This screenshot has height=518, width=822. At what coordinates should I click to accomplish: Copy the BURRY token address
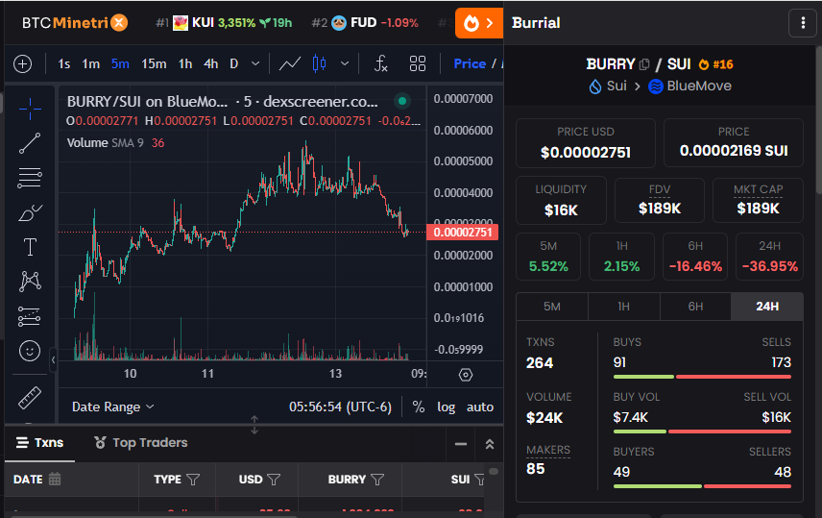644,64
